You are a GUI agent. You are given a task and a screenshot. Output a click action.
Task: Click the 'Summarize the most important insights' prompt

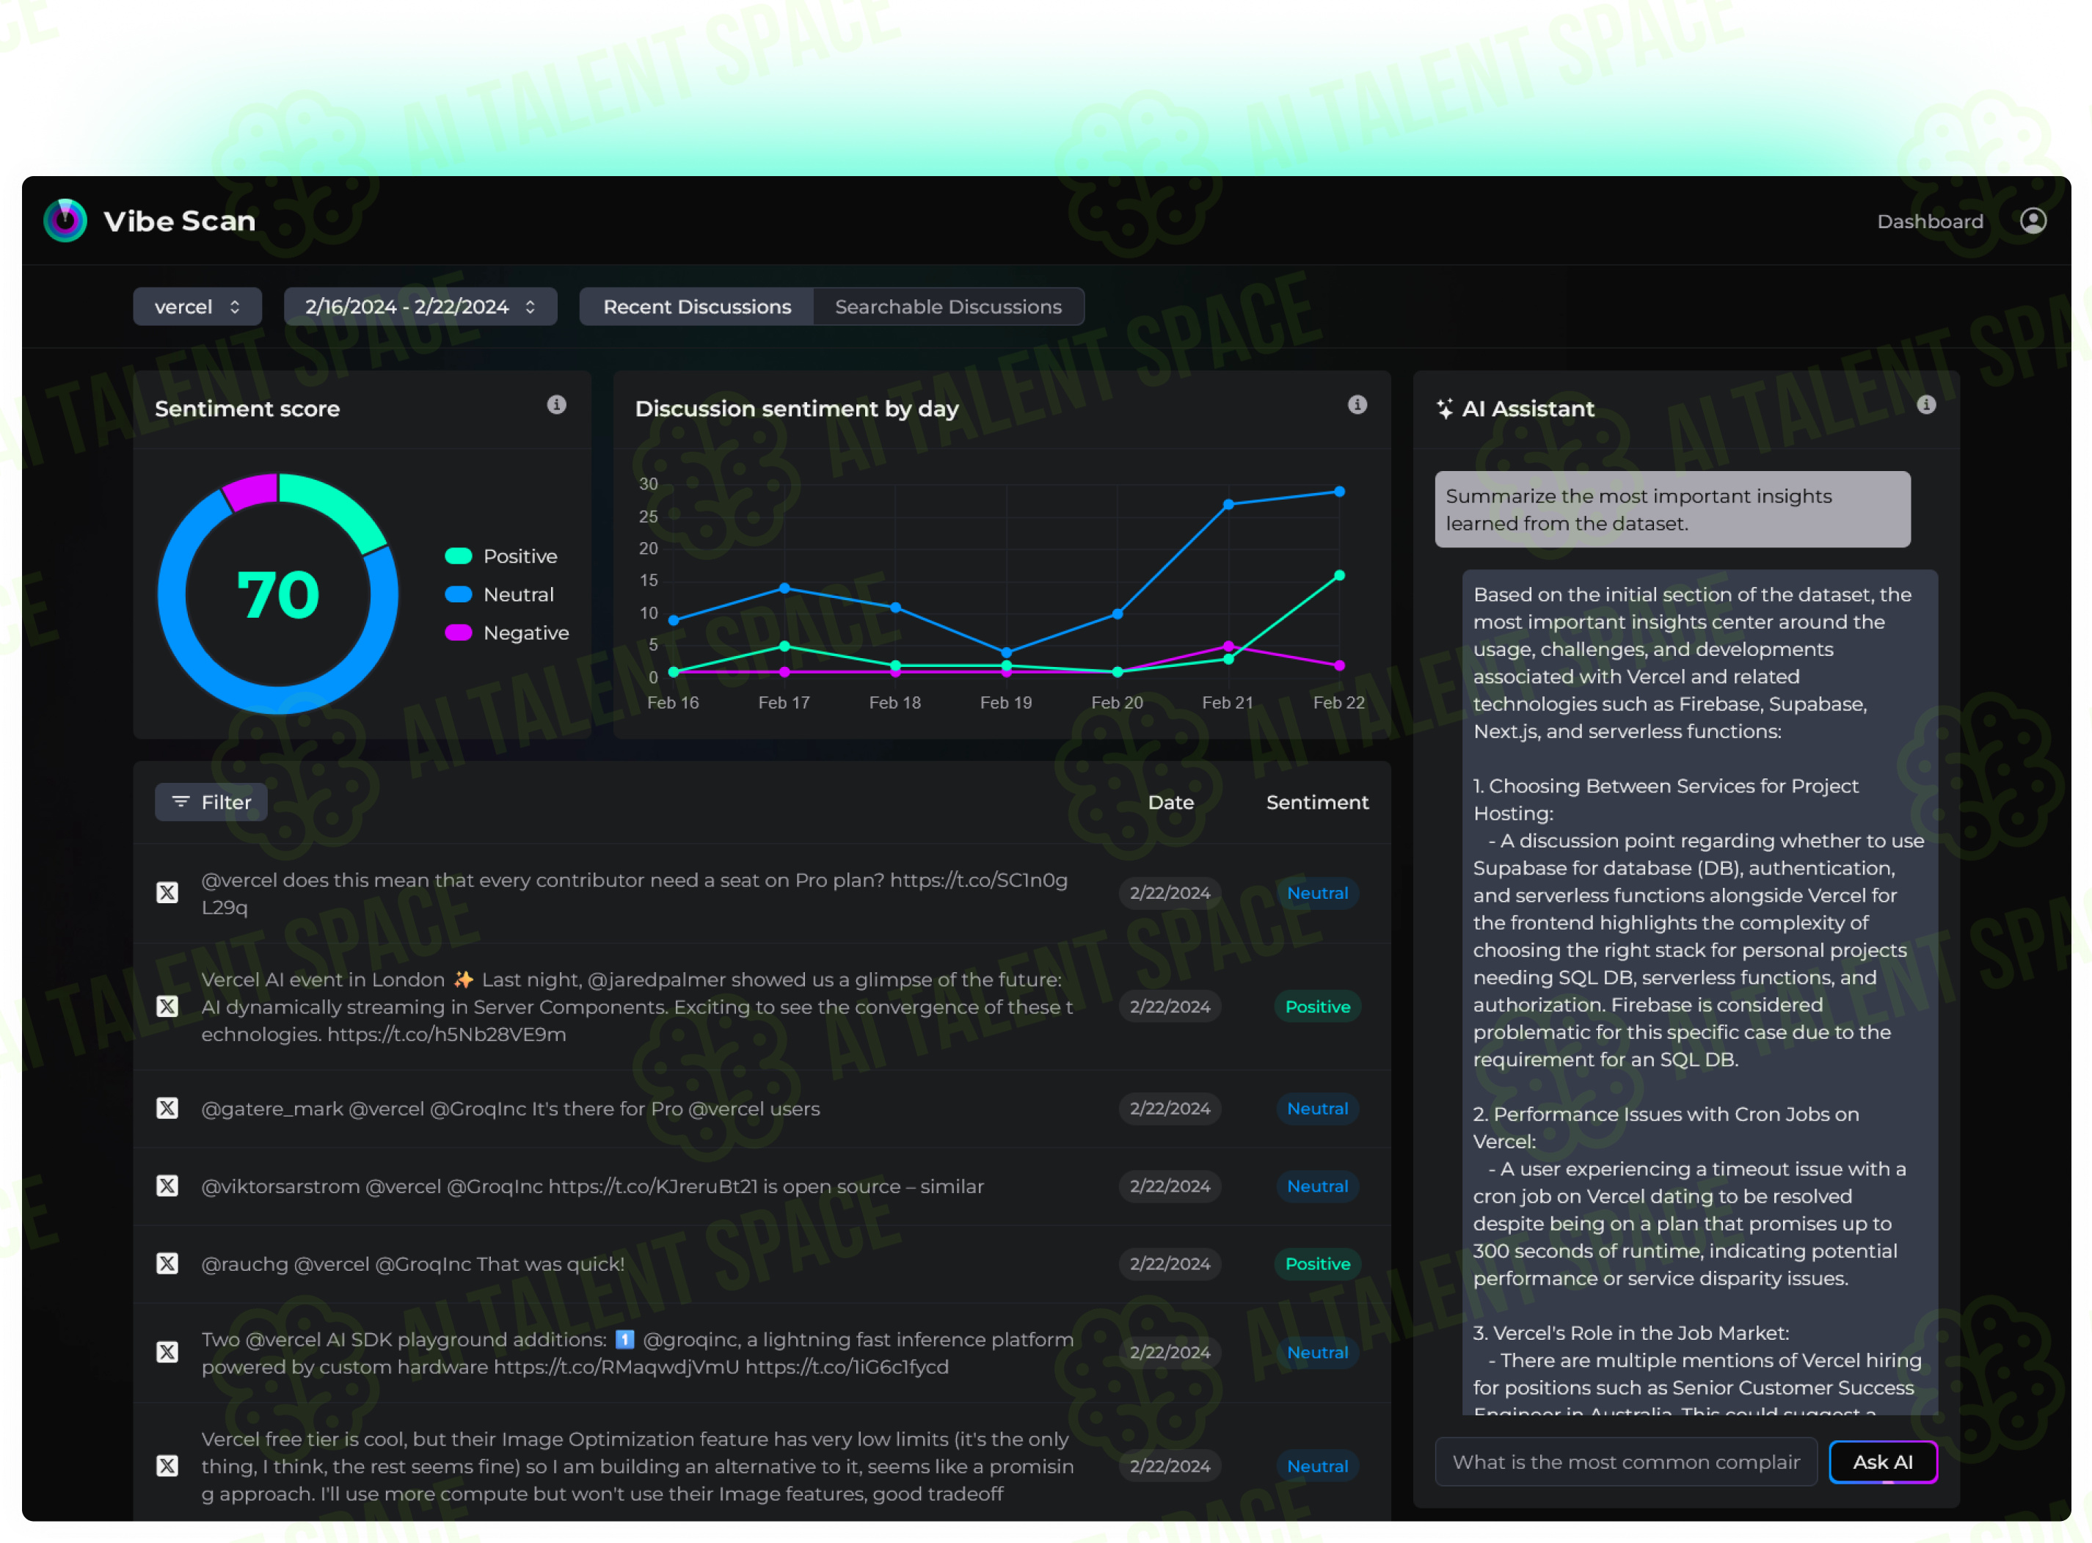click(1673, 509)
